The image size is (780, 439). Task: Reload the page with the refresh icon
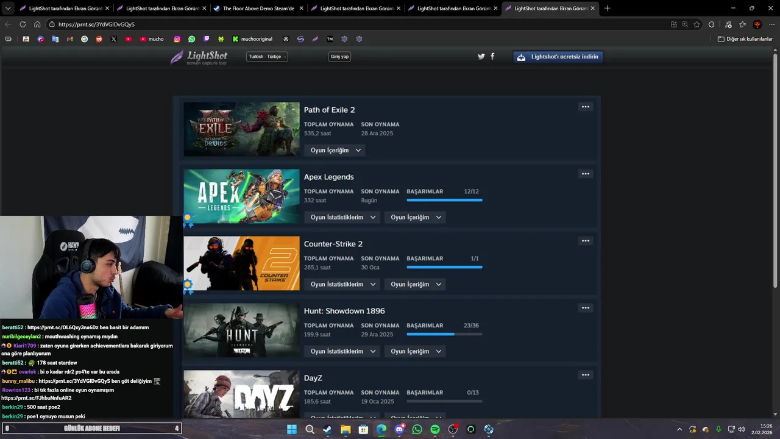[x=23, y=24]
